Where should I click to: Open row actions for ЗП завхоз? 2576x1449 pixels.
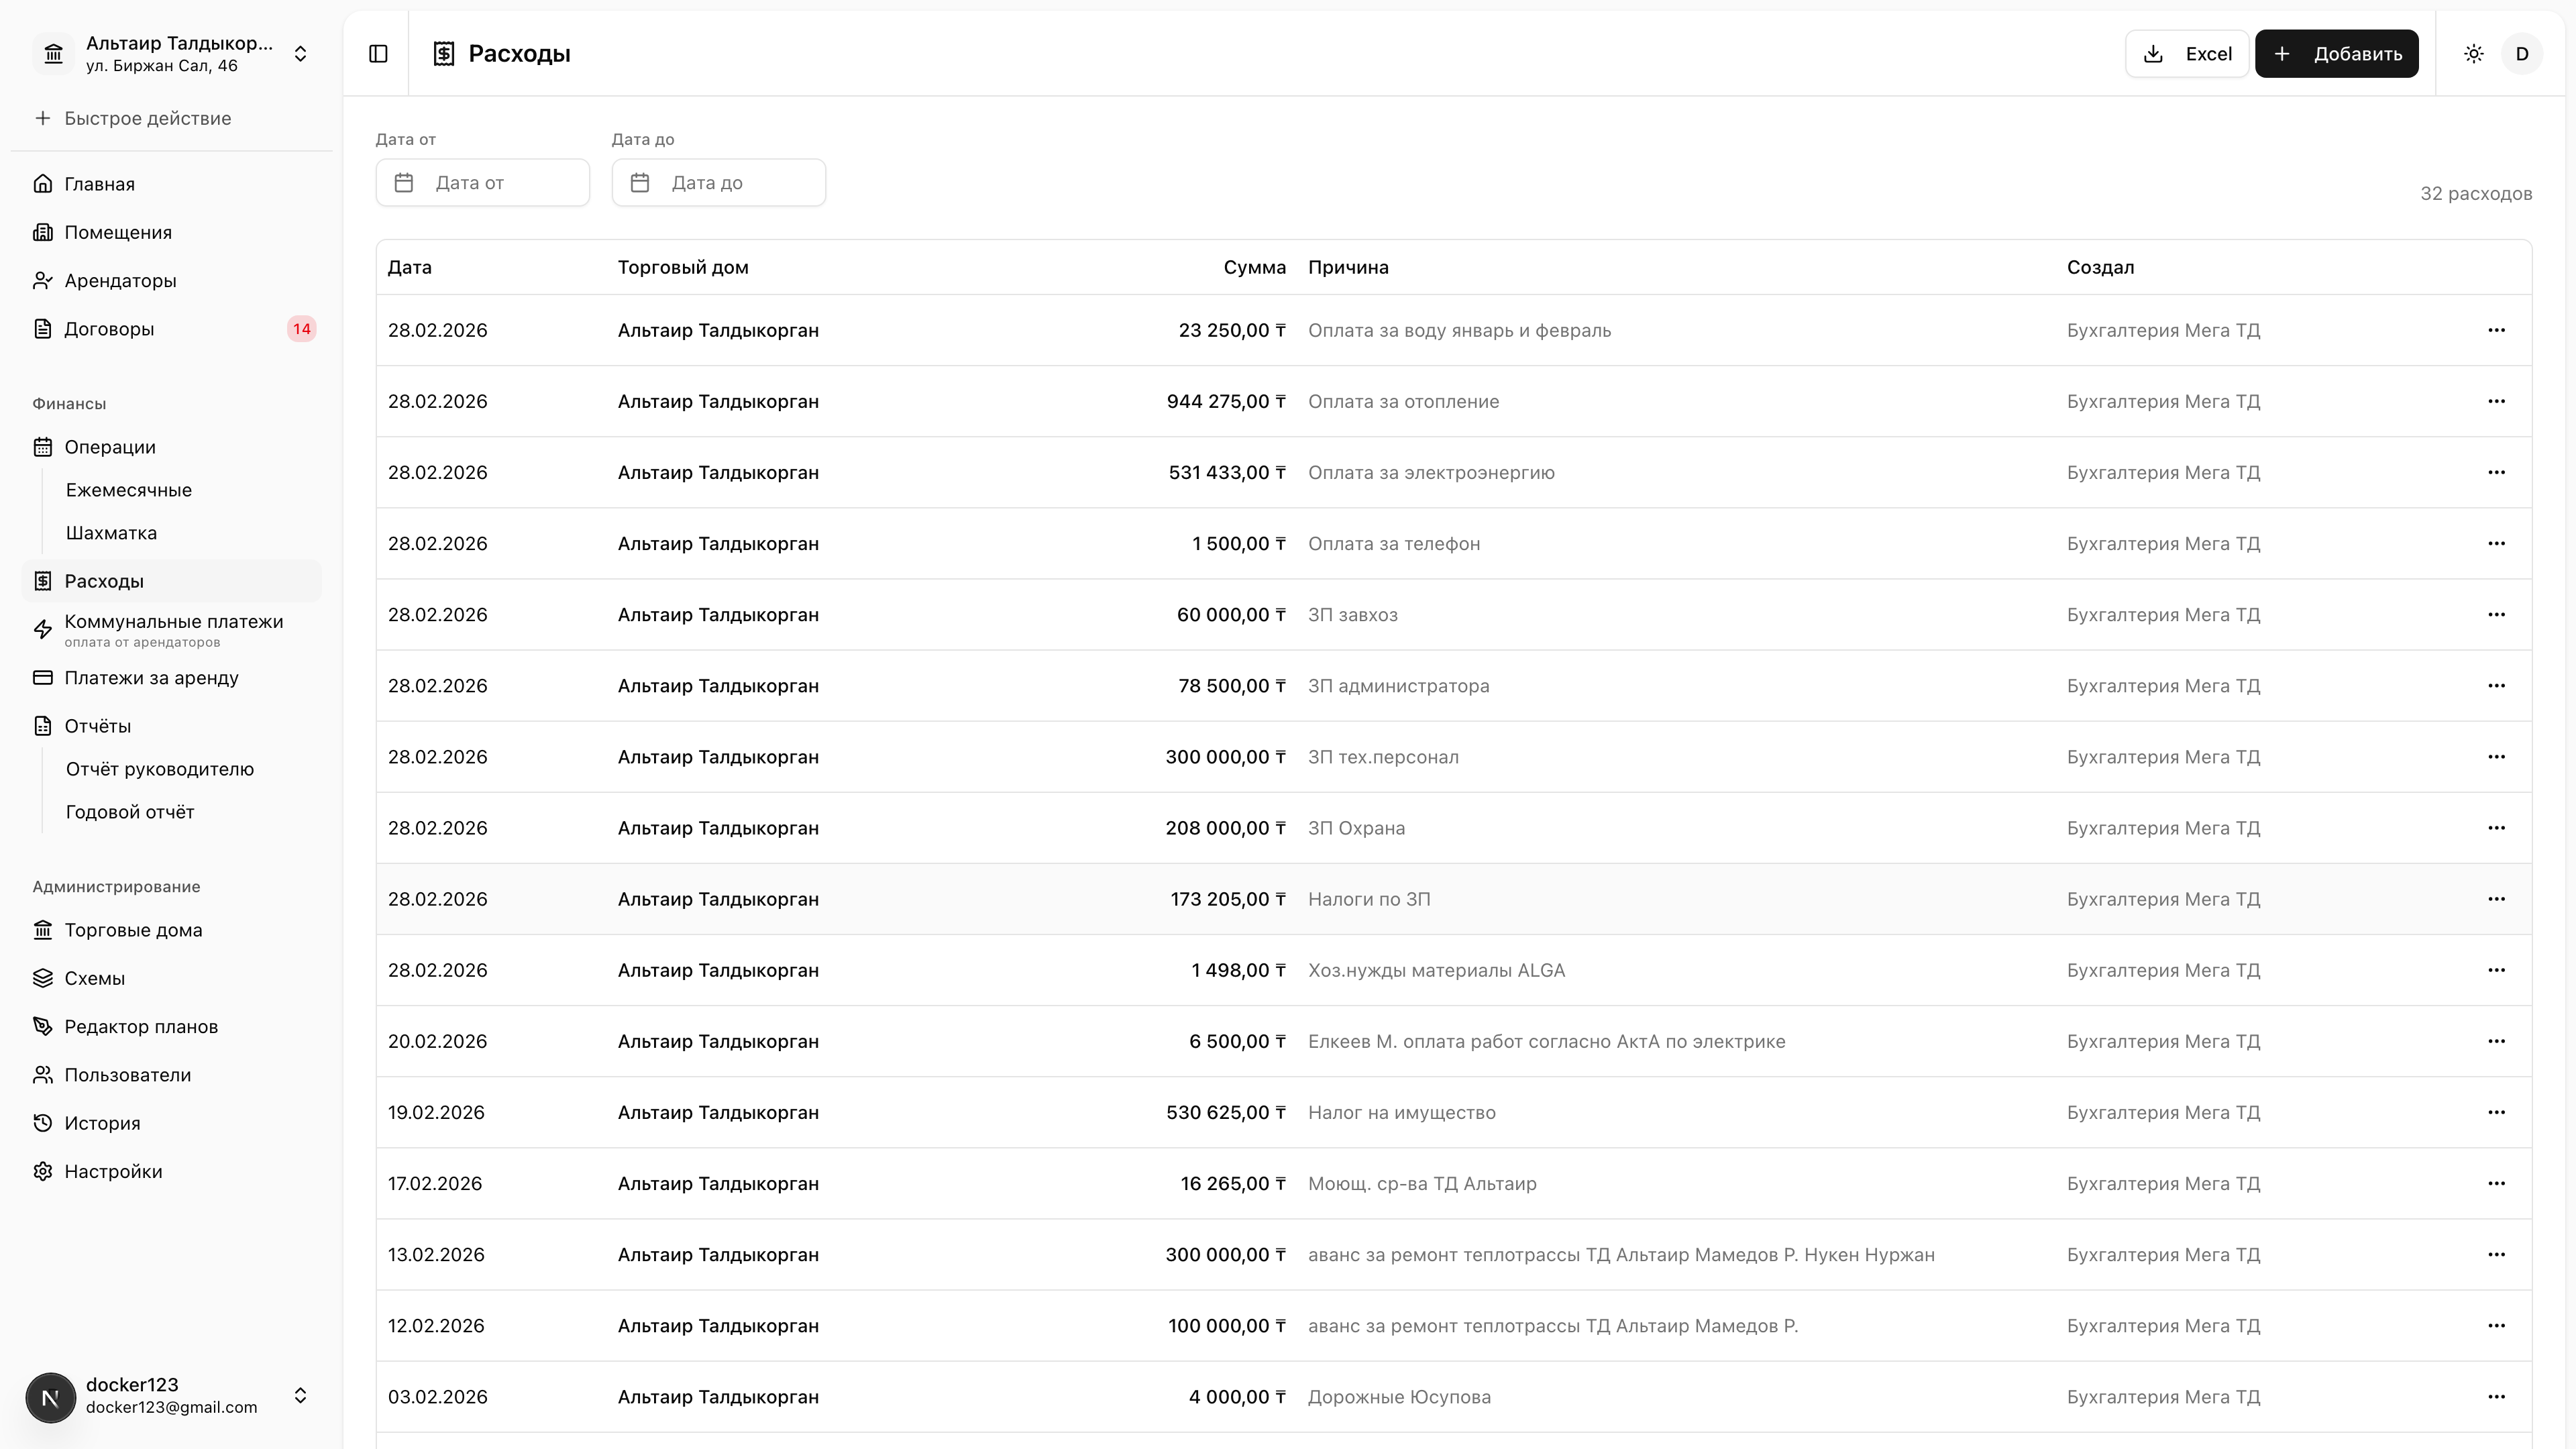pos(2496,614)
